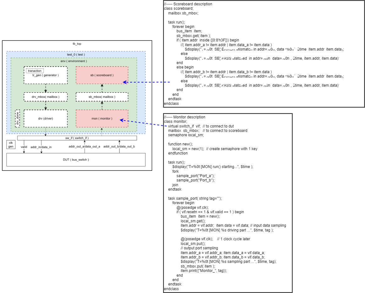Screen dimensions: 365x293
Task: Click the DUT bus_switch block
Action: (75, 160)
